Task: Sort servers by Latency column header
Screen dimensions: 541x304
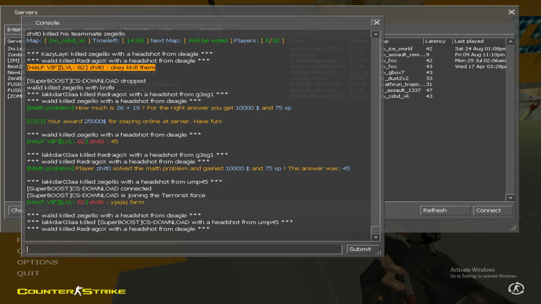Action: [x=437, y=41]
